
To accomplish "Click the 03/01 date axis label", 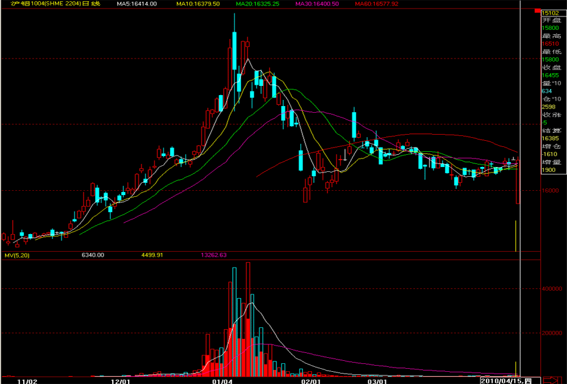I will [377, 381].
